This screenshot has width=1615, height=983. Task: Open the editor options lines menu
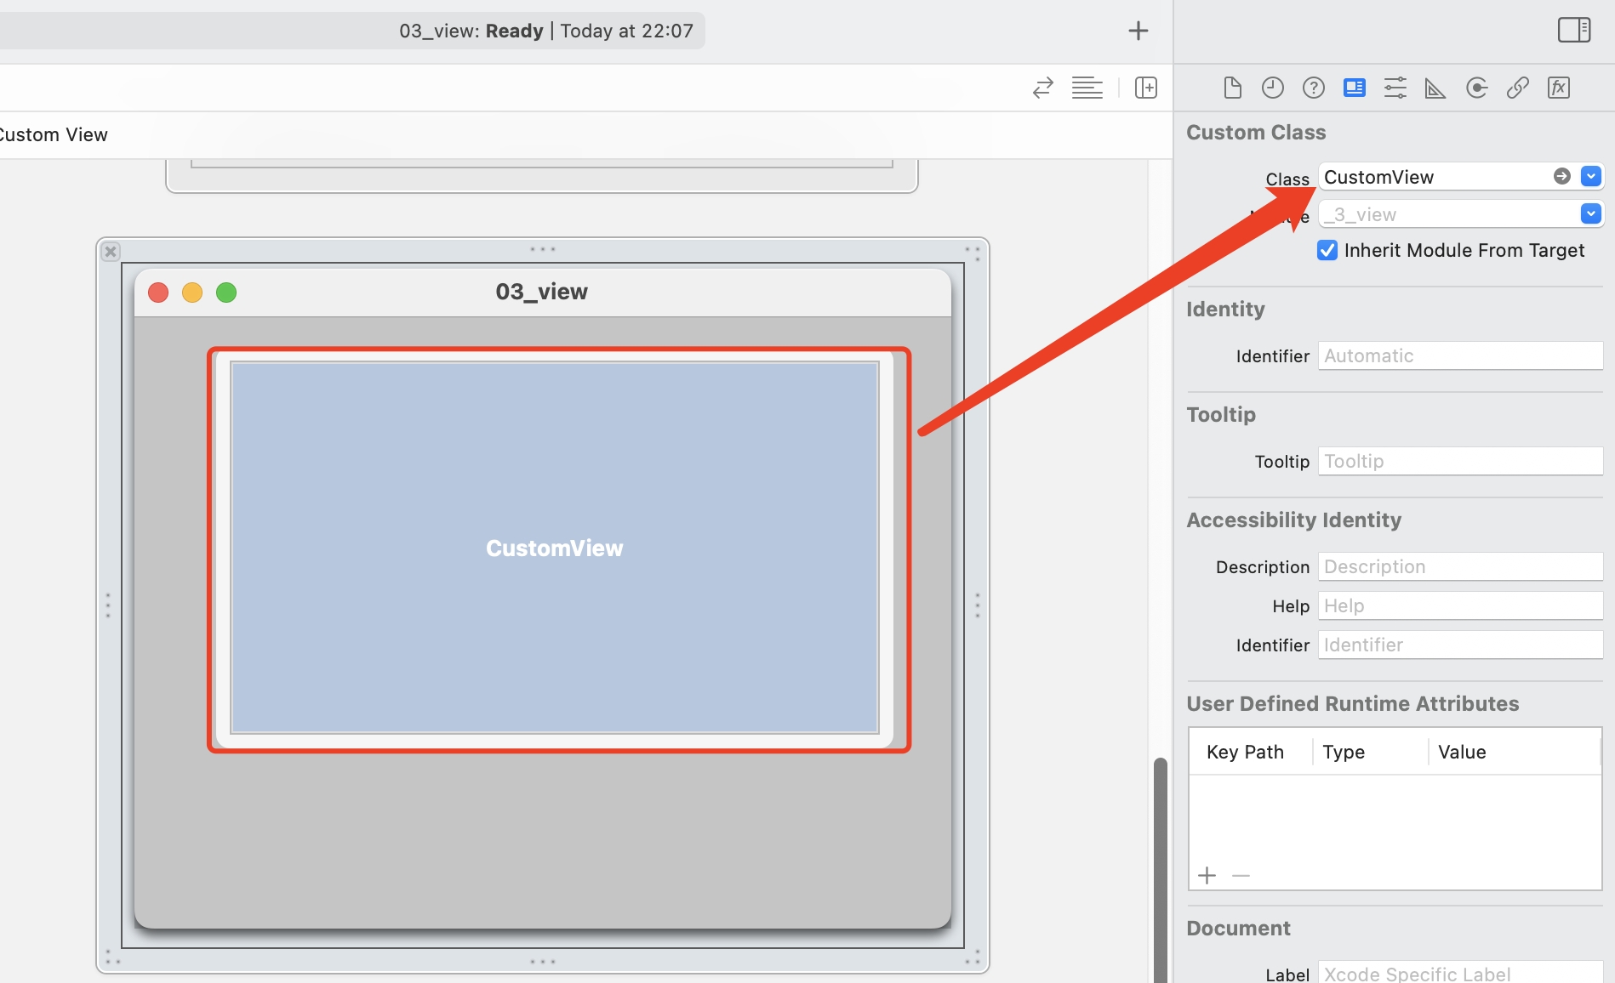click(x=1087, y=88)
